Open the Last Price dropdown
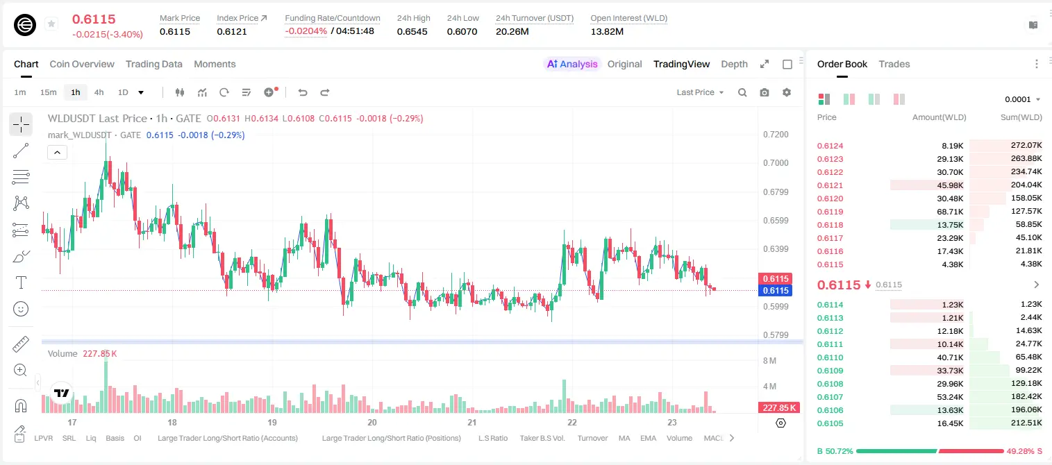This screenshot has width=1052, height=465. point(700,92)
